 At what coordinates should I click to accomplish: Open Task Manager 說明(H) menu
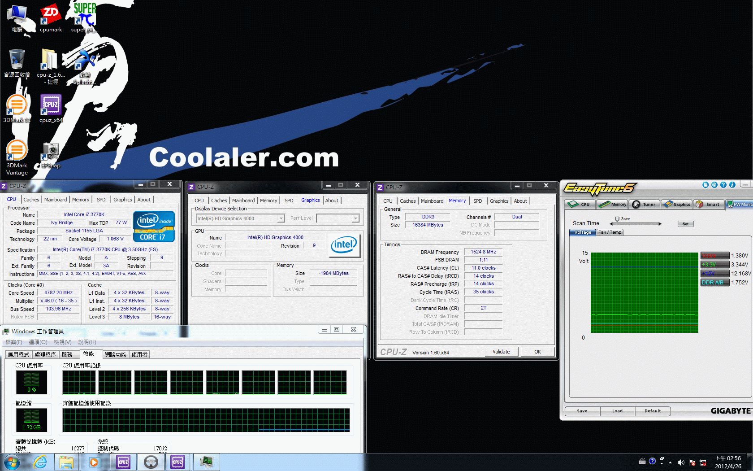(x=87, y=342)
